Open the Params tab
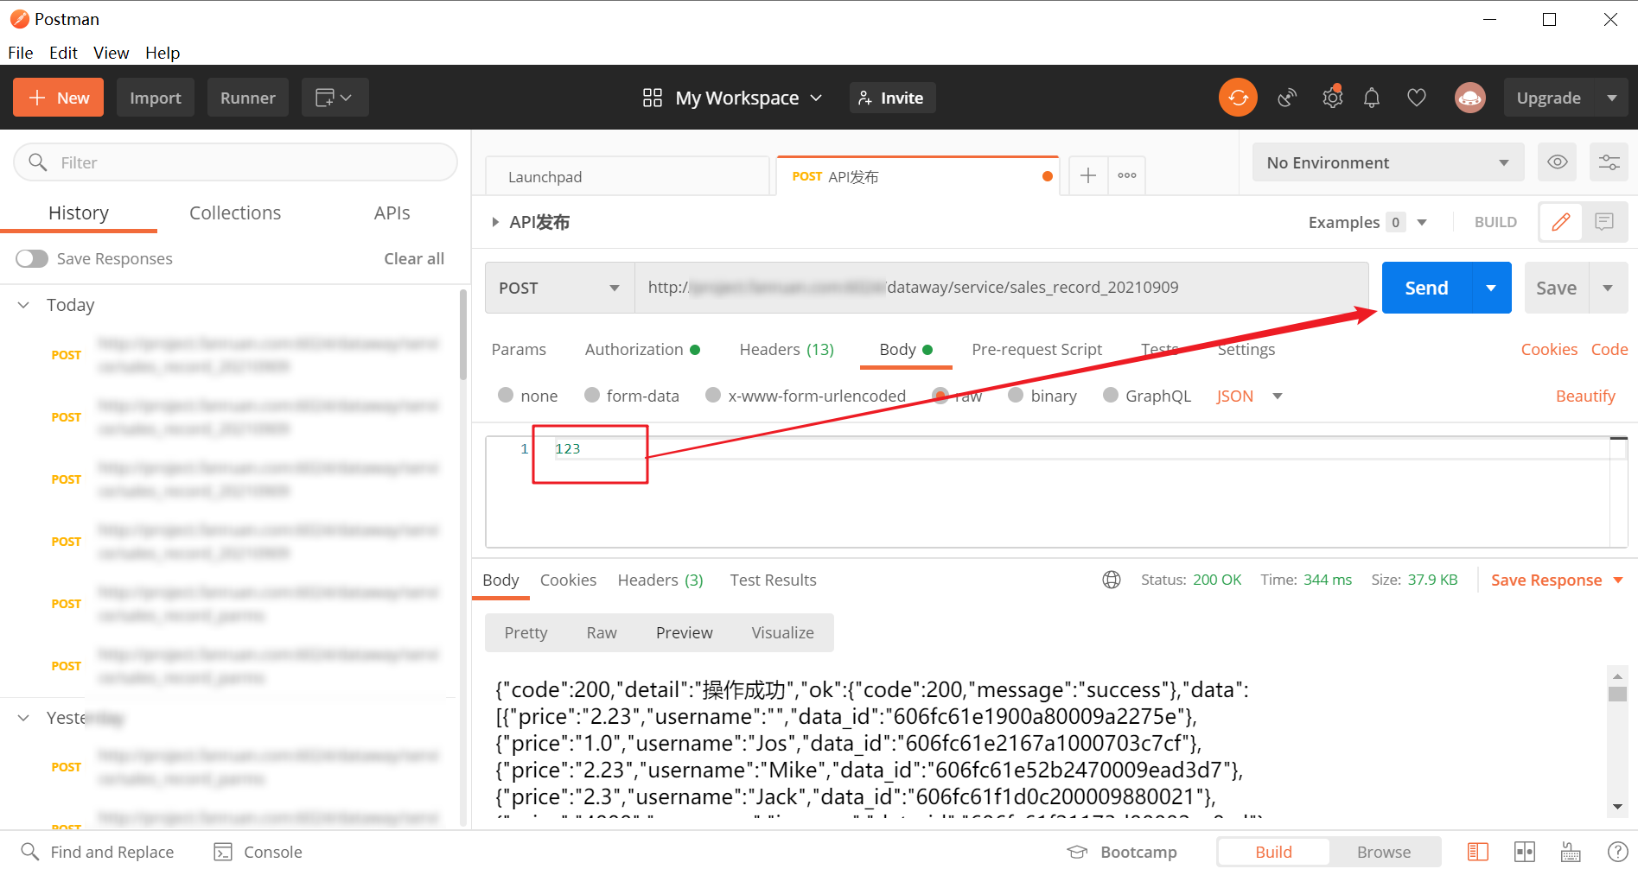The image size is (1638, 869). 519,349
